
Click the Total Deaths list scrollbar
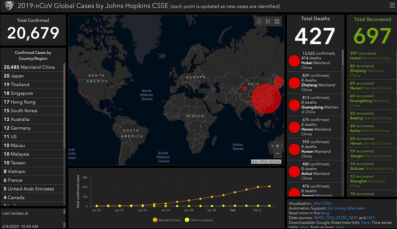(x=343, y=58)
